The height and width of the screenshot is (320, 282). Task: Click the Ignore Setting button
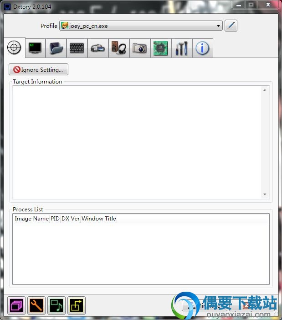pos(38,69)
